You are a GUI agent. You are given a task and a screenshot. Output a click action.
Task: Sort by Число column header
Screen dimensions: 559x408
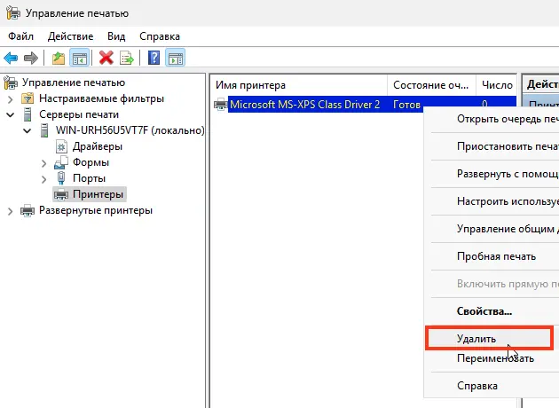click(x=496, y=85)
